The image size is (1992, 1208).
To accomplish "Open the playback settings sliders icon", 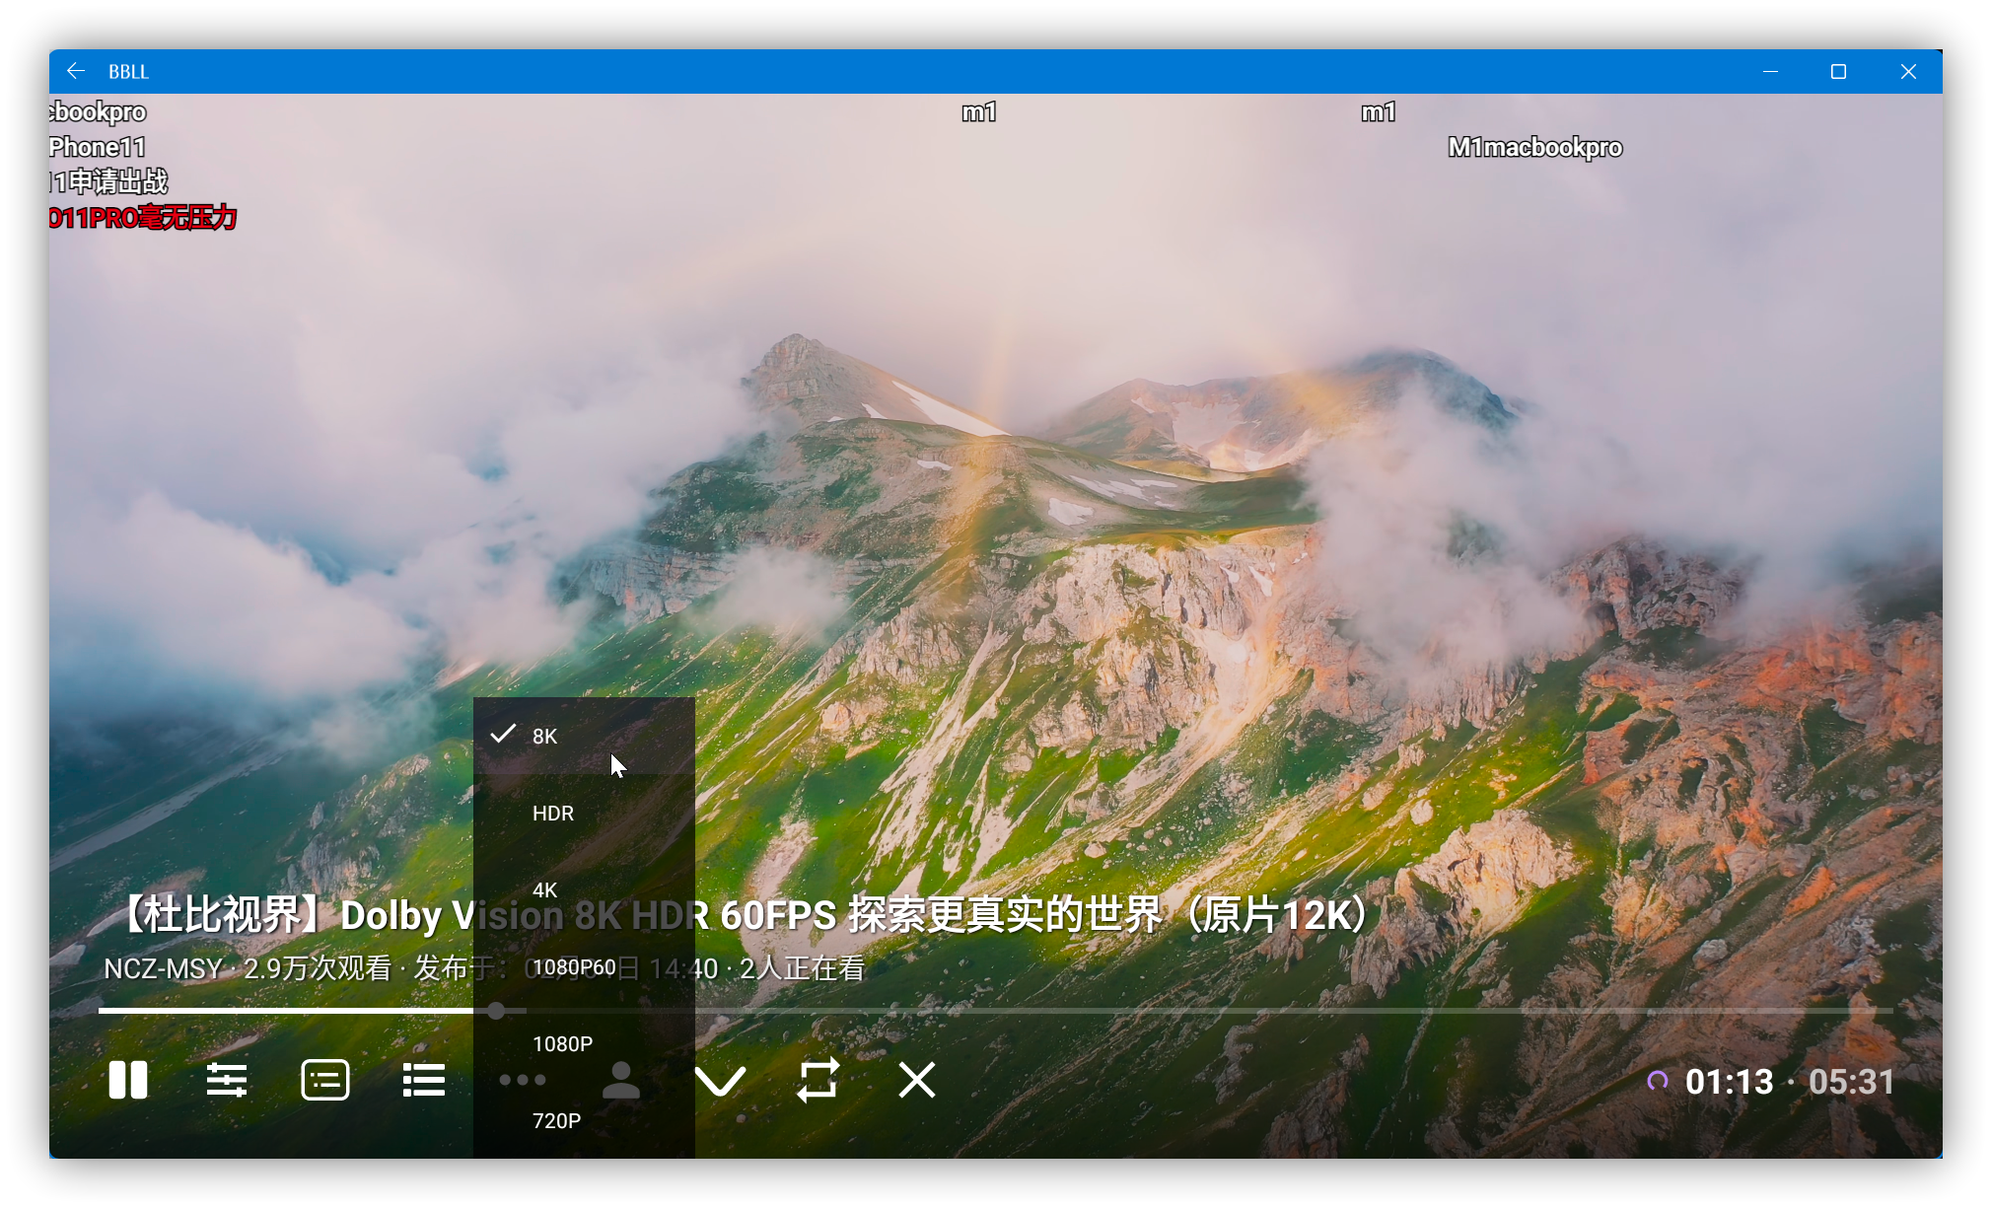I will click(x=227, y=1080).
